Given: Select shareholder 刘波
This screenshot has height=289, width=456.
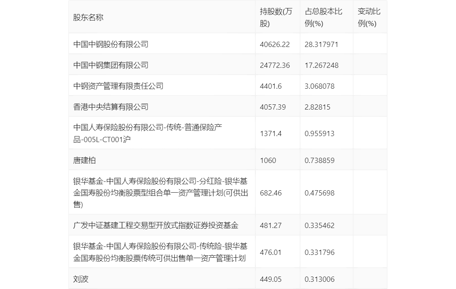Looking at the screenshot, I should 81,279.
